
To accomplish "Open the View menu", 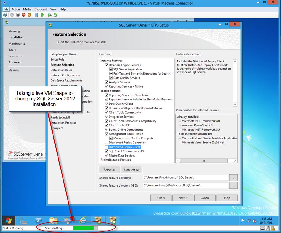I will pyautogui.click(x=53, y=9).
